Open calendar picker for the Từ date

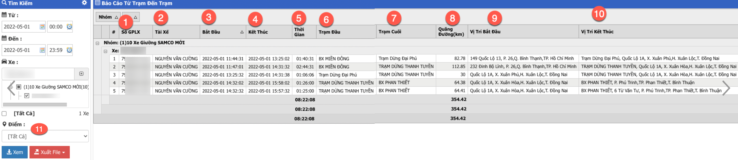coord(42,27)
